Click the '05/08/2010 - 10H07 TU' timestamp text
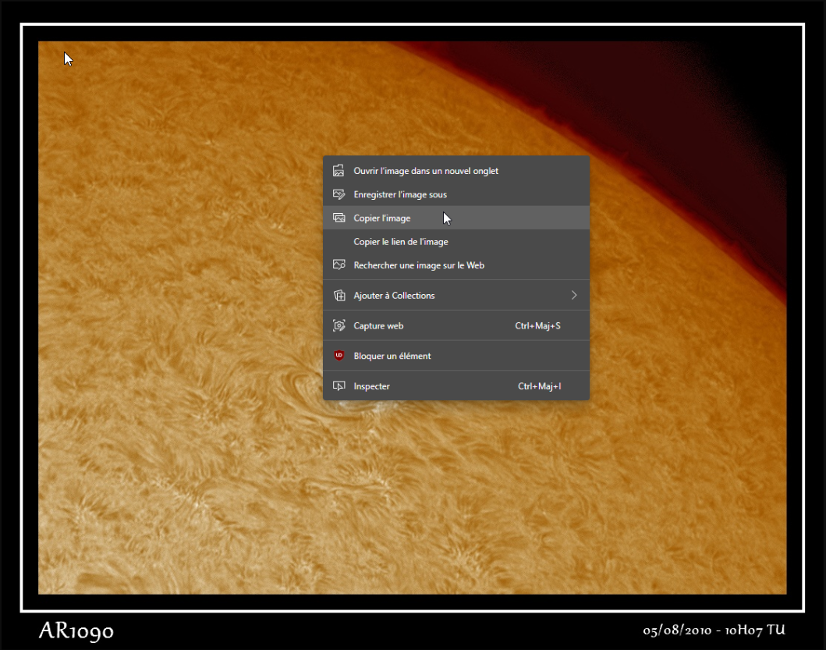The height and width of the screenshot is (650, 826). coord(714,630)
